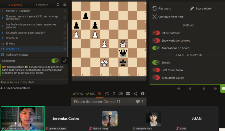Image resolution: width=225 pixels, height=131 pixels.
Task: Toggle Inline notation switch
Action: 156,33
